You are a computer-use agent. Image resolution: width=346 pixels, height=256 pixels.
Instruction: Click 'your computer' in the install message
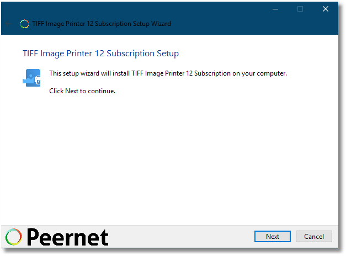[264, 73]
